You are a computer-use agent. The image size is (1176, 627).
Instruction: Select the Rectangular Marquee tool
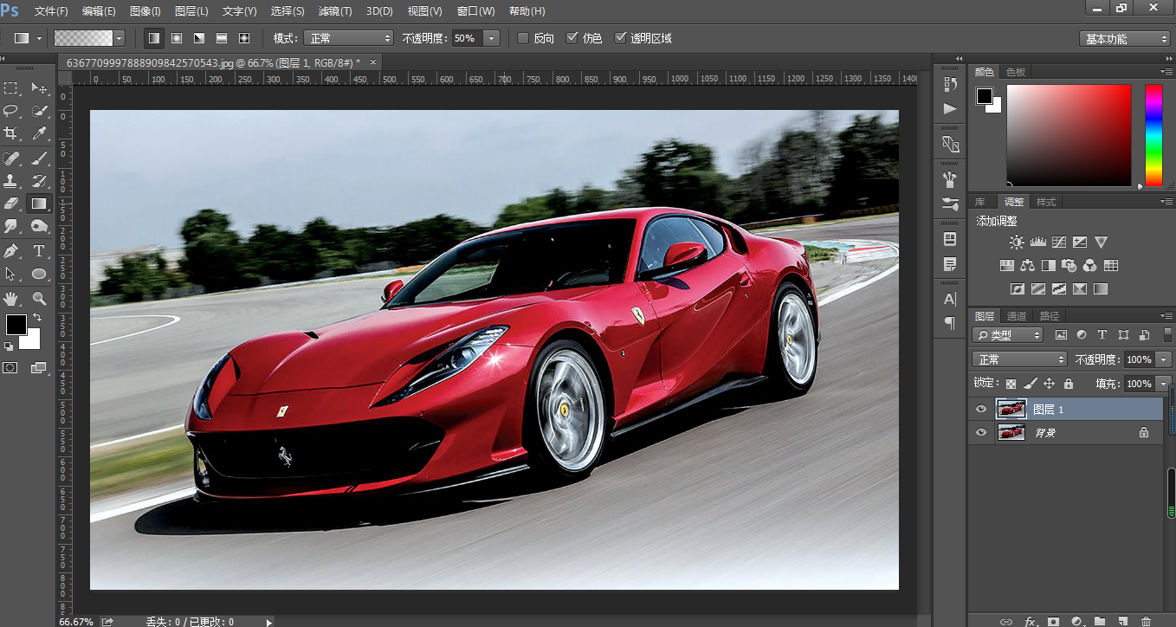click(11, 88)
